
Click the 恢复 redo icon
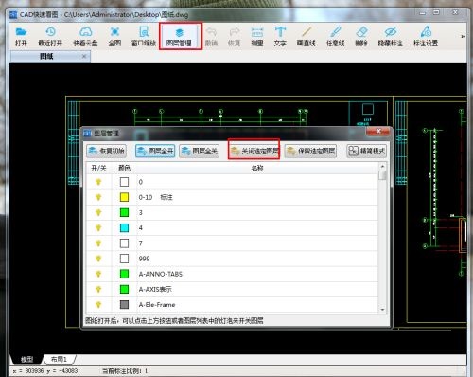coord(234,36)
